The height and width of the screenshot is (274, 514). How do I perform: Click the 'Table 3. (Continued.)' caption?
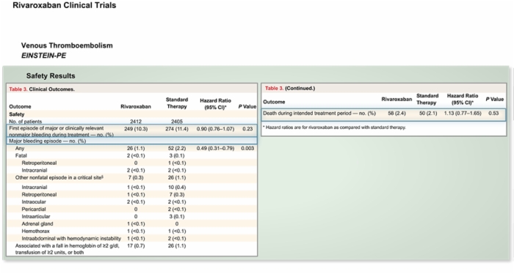(290, 89)
